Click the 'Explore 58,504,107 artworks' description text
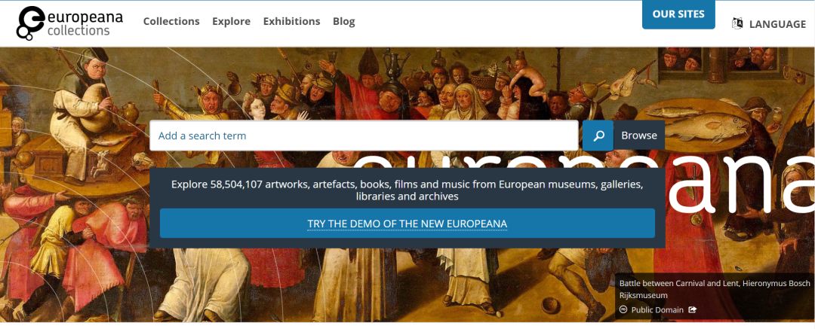Image resolution: width=815 pixels, height=329 pixels. tap(407, 190)
